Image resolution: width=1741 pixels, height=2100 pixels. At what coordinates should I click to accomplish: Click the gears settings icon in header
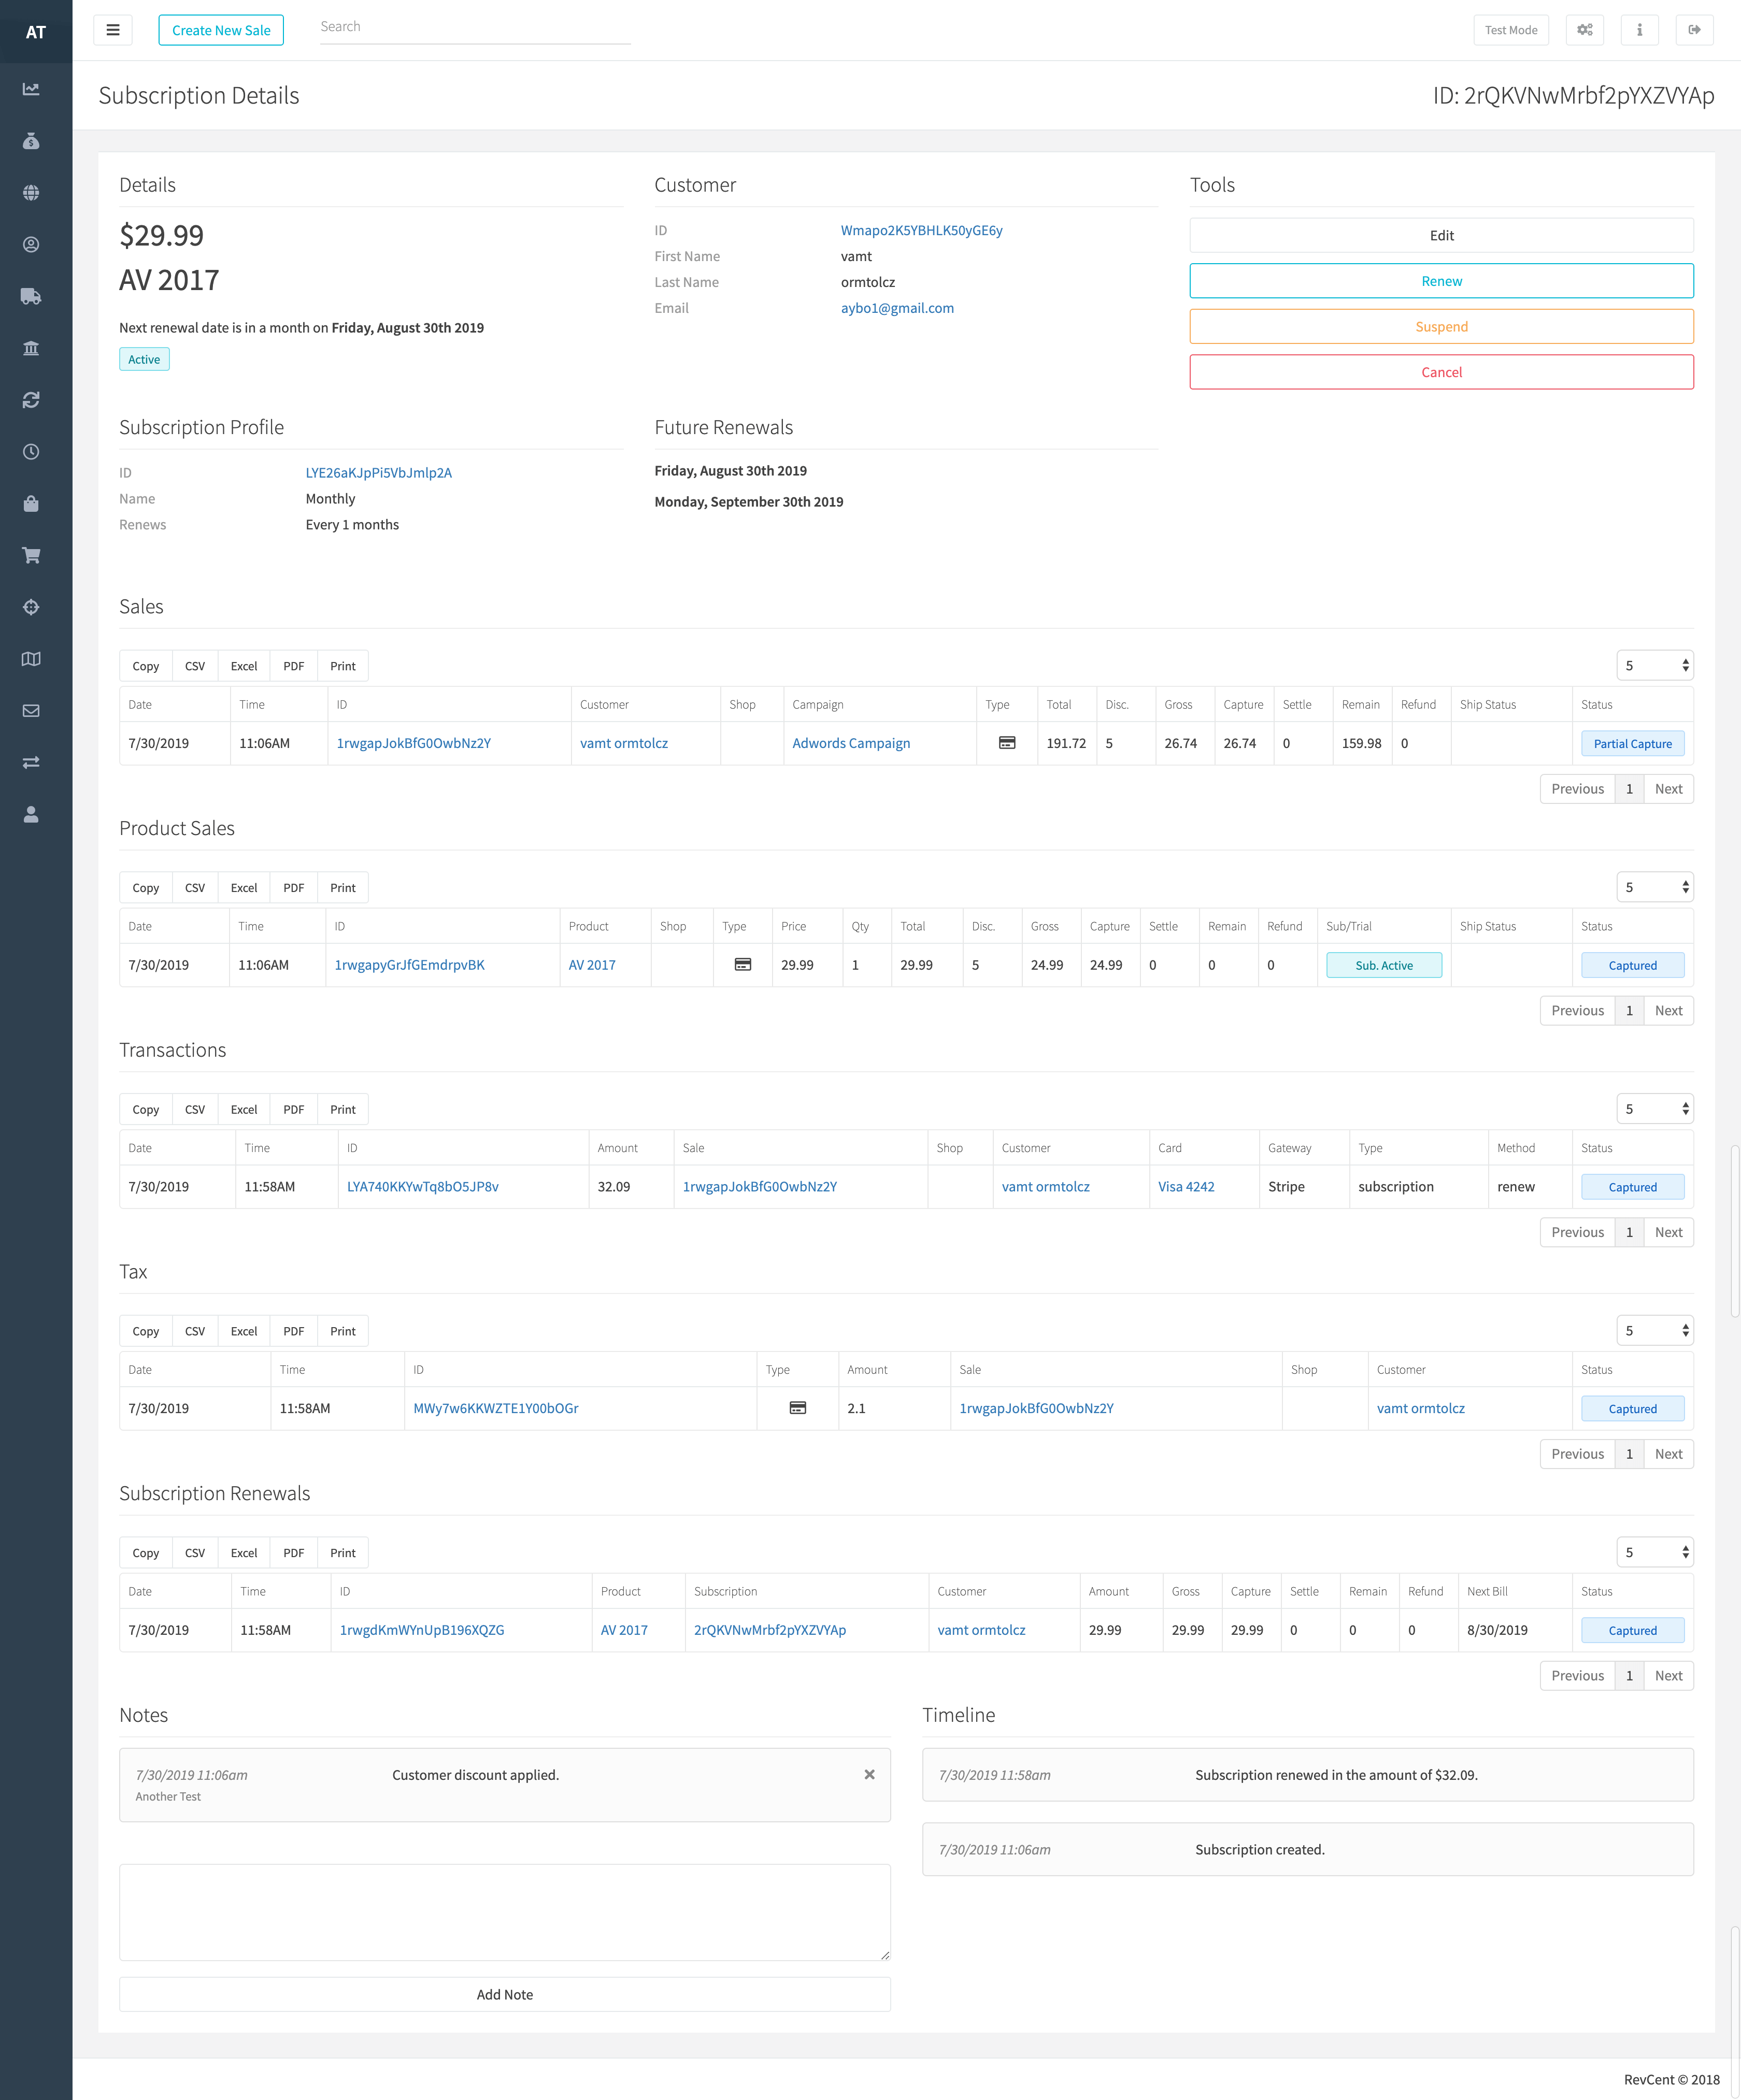click(x=1584, y=30)
